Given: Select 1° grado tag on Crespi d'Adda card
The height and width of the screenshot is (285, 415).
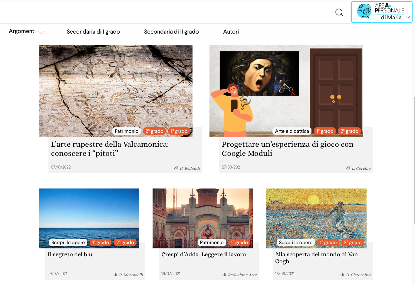Looking at the screenshot, I should [239, 242].
